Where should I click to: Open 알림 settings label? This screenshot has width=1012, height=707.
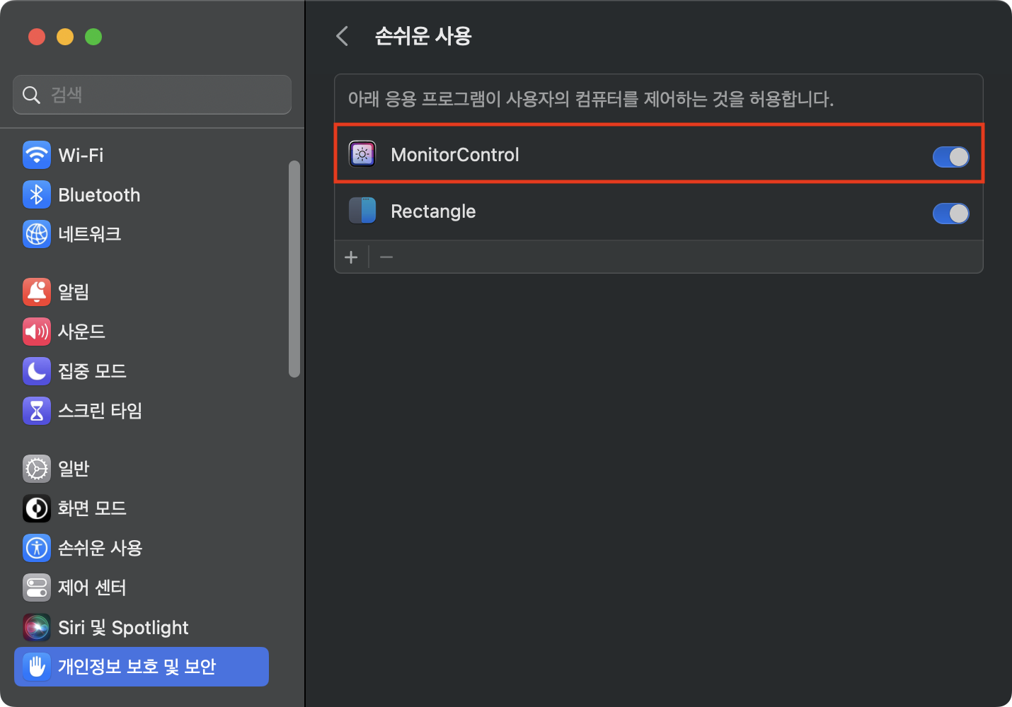tap(74, 292)
